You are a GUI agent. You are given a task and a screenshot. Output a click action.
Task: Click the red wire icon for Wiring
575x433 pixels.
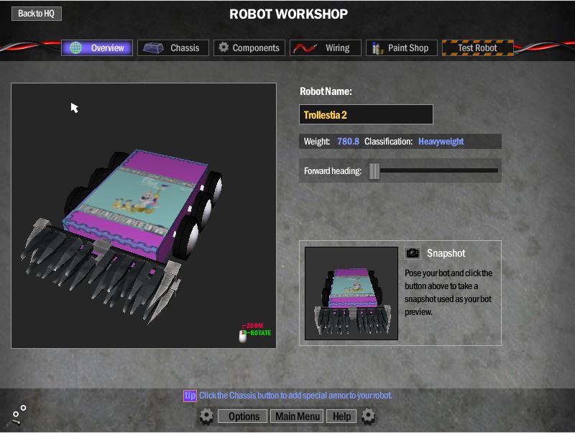(304, 48)
